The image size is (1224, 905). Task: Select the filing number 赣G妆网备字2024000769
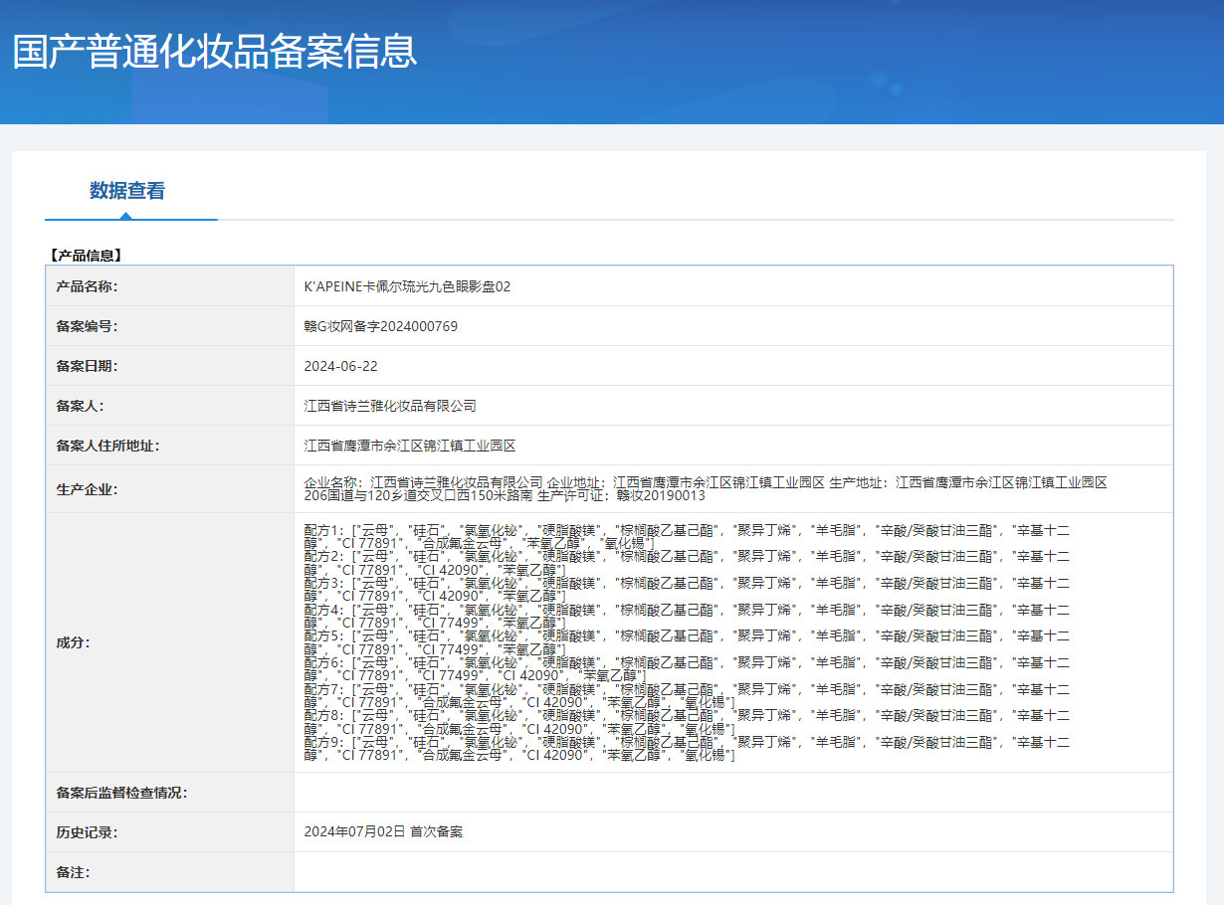[x=380, y=326]
